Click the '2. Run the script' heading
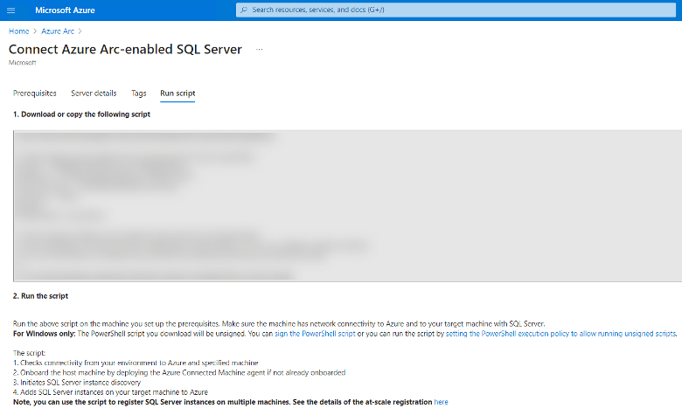682x415 pixels. point(40,296)
